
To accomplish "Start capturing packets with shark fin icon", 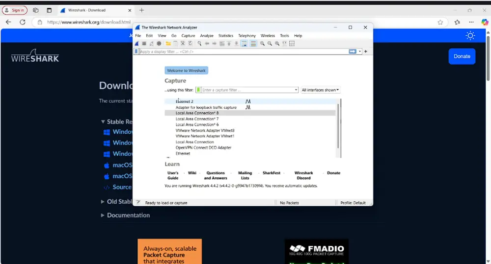I will 137,44.
